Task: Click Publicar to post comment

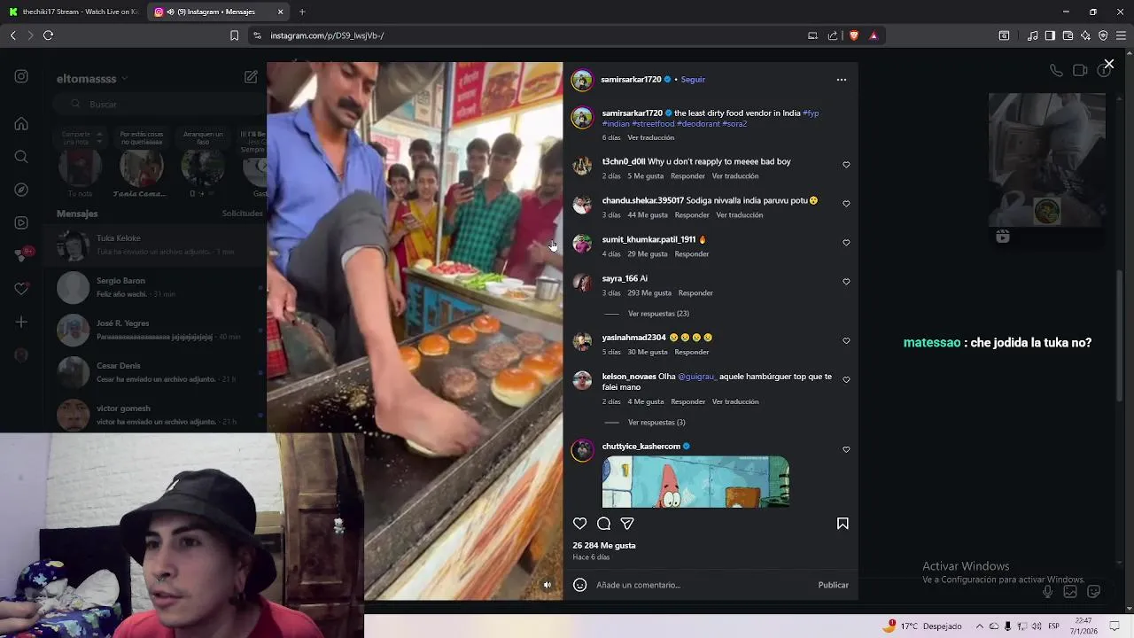Action: tap(833, 585)
